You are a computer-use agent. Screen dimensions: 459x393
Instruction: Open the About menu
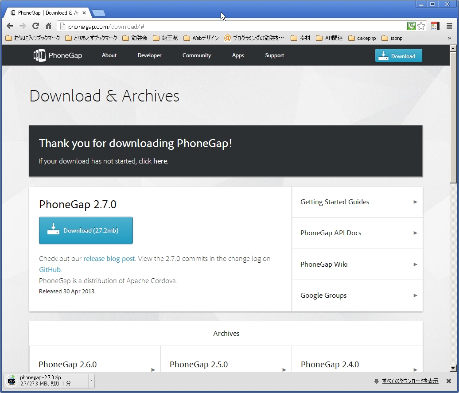pos(109,55)
